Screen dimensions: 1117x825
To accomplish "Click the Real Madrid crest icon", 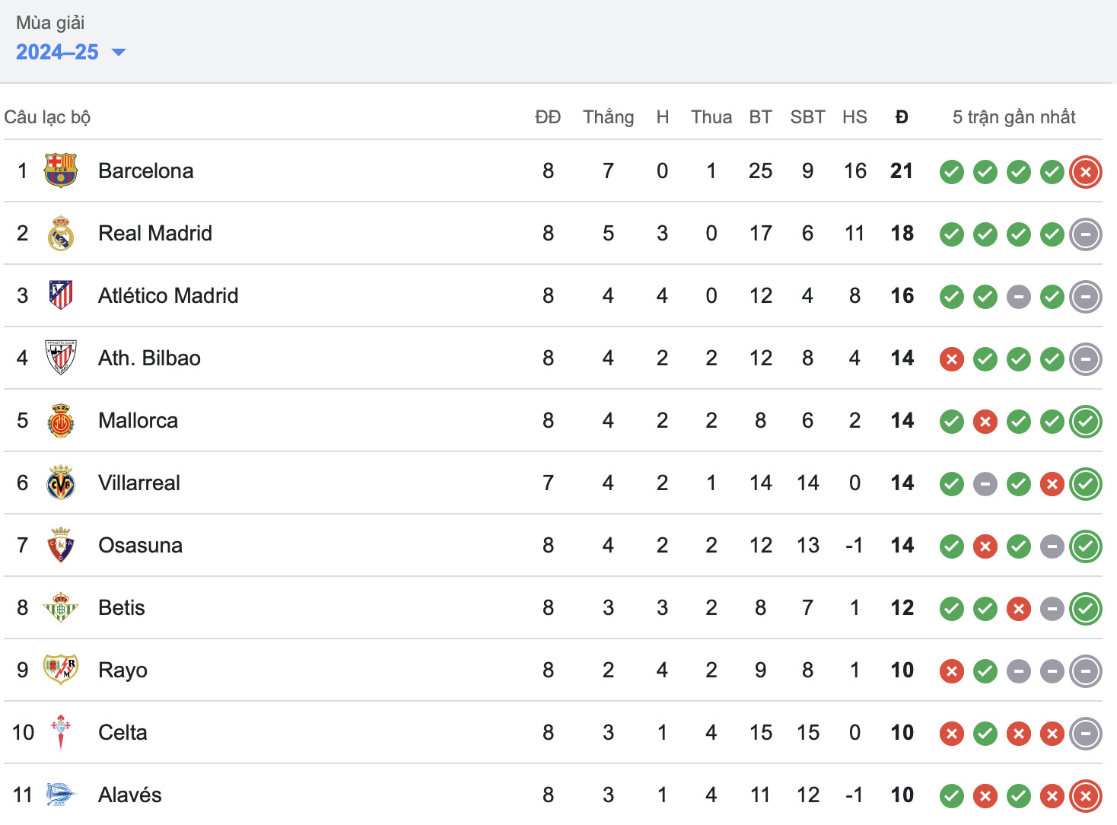I will pyautogui.click(x=61, y=233).
